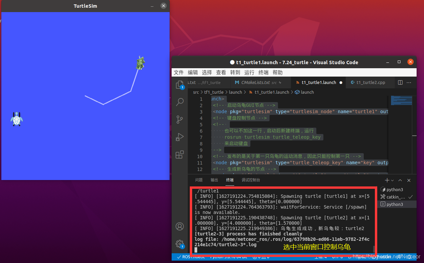Open the 编辑 menu
Viewport: 424px width, 263px height.
pos(193,73)
